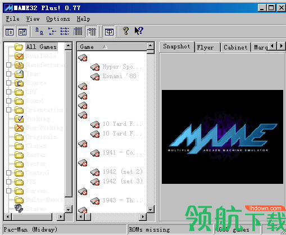Click the CPU folder label

(31, 92)
